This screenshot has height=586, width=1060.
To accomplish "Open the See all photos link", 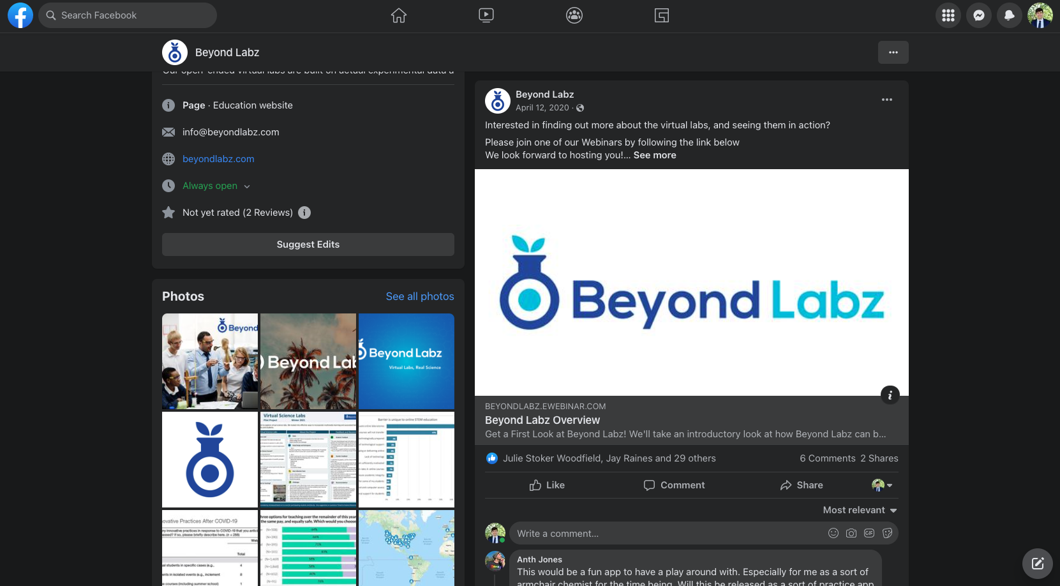I will pos(419,296).
